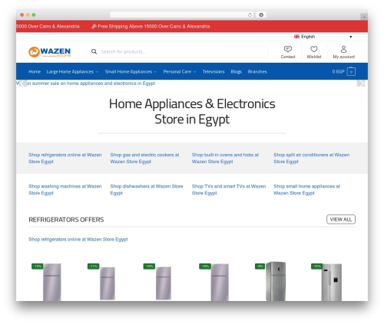Open Shop gas and electric cookers link
This screenshot has width=384, height=324.
pyautogui.click(x=144, y=158)
